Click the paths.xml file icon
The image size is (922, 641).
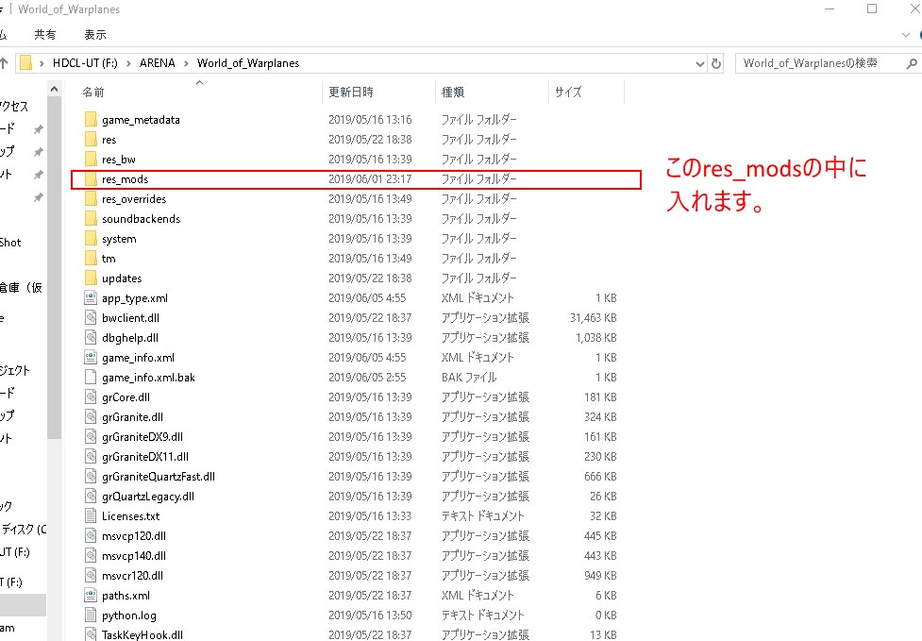tap(91, 595)
